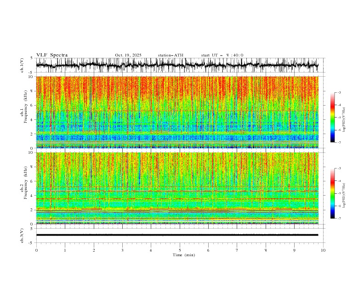Click the "-5" tick on the ch.3(V) axis
Image resolution: width=364 pixels, height=281 pixels.
point(31,243)
